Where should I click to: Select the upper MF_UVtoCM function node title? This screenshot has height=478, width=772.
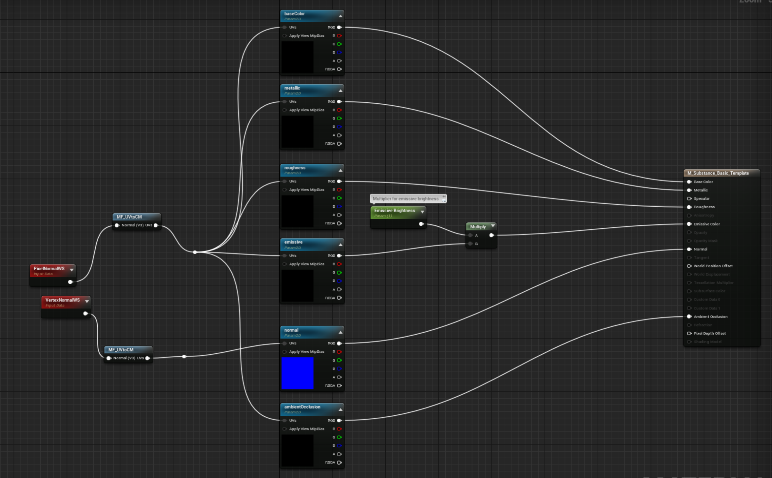pos(129,217)
